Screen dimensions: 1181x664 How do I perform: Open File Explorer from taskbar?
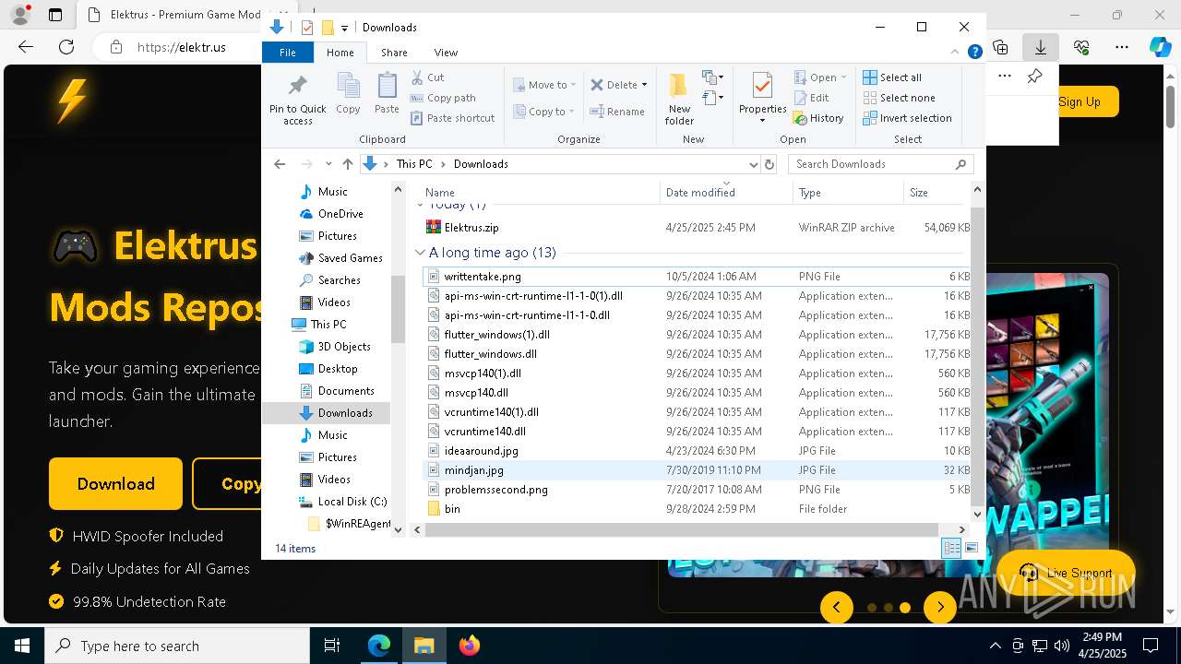(x=423, y=646)
